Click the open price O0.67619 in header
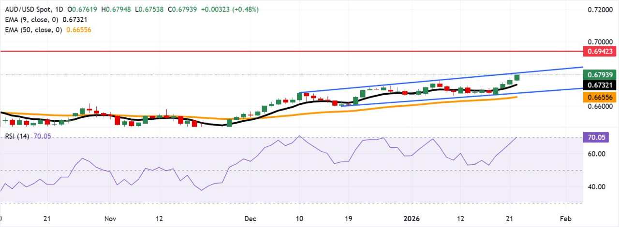 83,9
